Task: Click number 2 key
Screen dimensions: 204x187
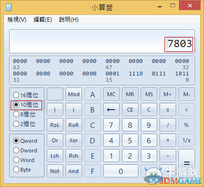Action: pos(130,156)
